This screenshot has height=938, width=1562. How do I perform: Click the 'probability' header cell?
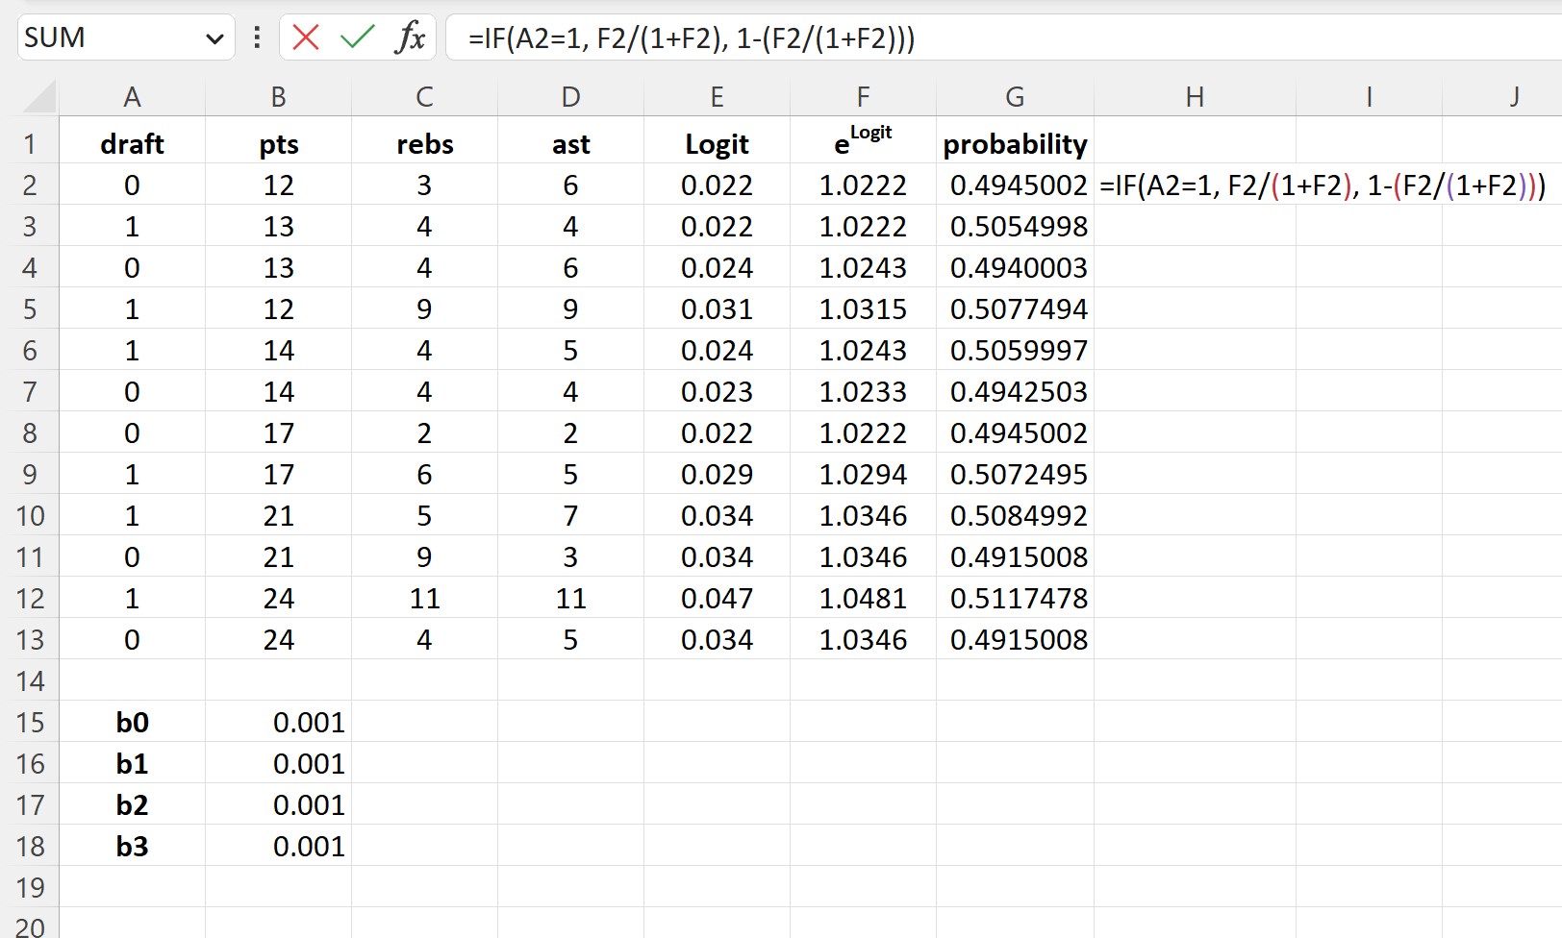pos(1015,143)
